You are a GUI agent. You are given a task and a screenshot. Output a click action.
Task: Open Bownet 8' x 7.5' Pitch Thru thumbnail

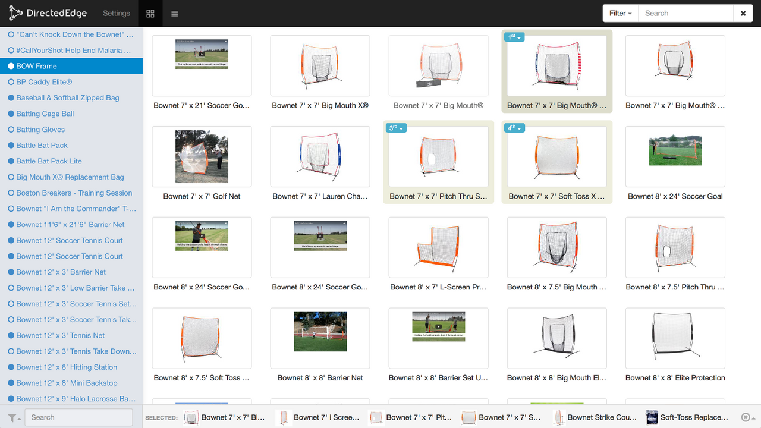tap(675, 247)
